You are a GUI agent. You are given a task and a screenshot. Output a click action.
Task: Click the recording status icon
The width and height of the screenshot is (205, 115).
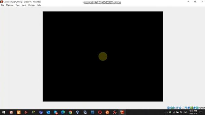[x=189, y=108]
